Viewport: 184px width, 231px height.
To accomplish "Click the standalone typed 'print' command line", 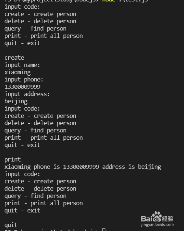I will coord(13,160).
